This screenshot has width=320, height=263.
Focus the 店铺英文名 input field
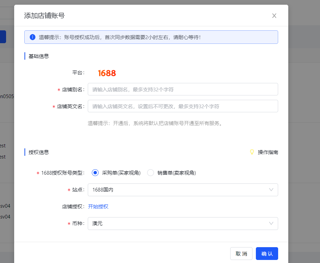pyautogui.click(x=183, y=106)
